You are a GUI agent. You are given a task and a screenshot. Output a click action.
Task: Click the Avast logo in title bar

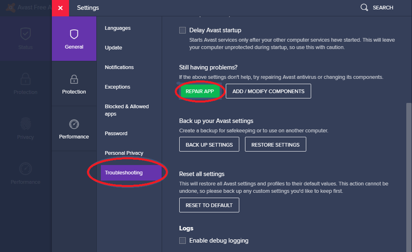tap(11, 7)
